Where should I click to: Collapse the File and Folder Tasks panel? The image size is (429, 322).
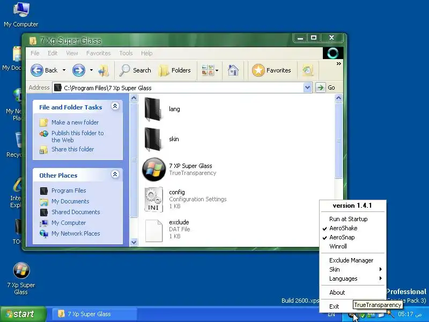[x=115, y=106]
